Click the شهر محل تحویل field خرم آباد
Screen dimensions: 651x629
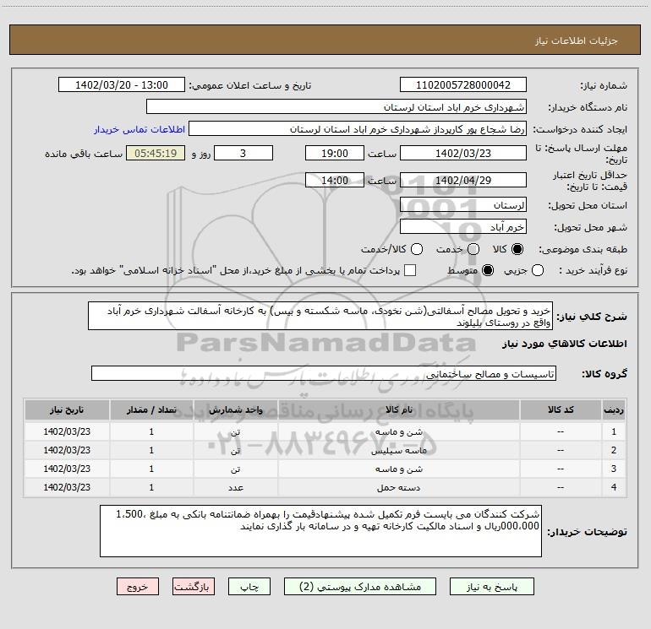coord(463,227)
